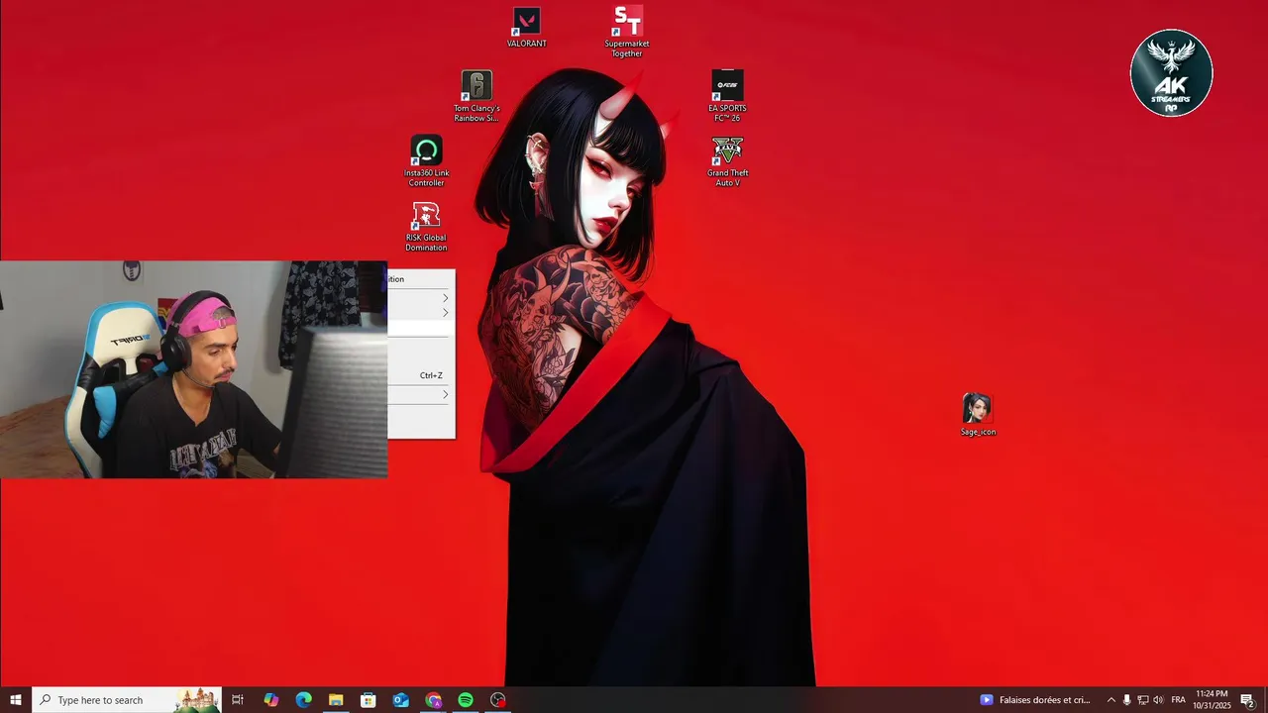
Task: Open the VALORANT desktop shortcut
Action: pyautogui.click(x=526, y=28)
